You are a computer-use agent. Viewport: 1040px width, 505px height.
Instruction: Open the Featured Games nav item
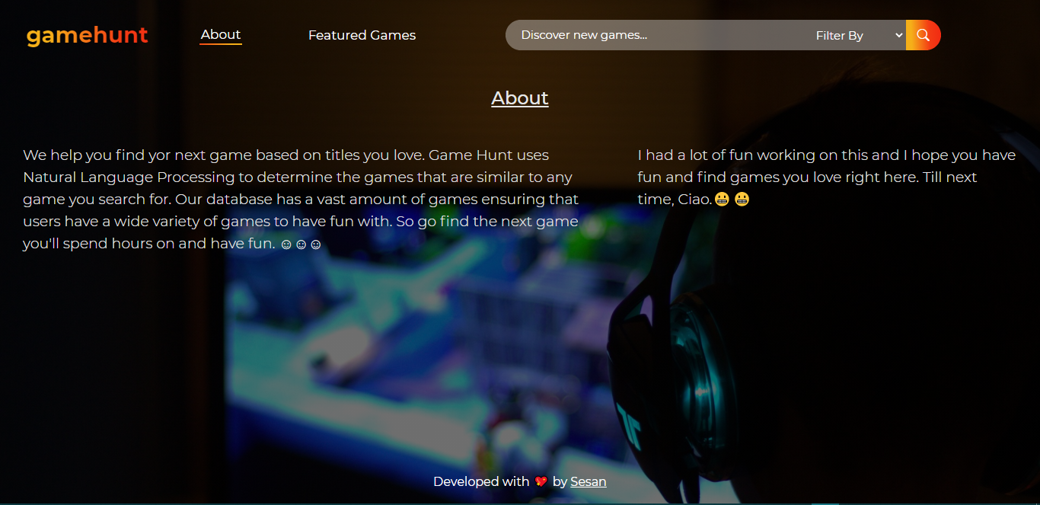[362, 35]
